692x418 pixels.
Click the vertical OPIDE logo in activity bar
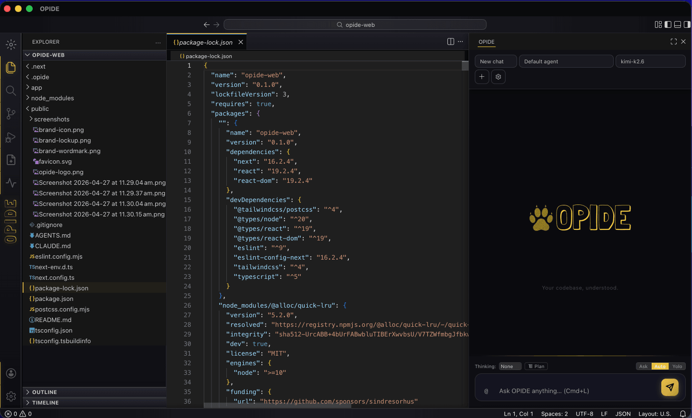[x=11, y=221]
